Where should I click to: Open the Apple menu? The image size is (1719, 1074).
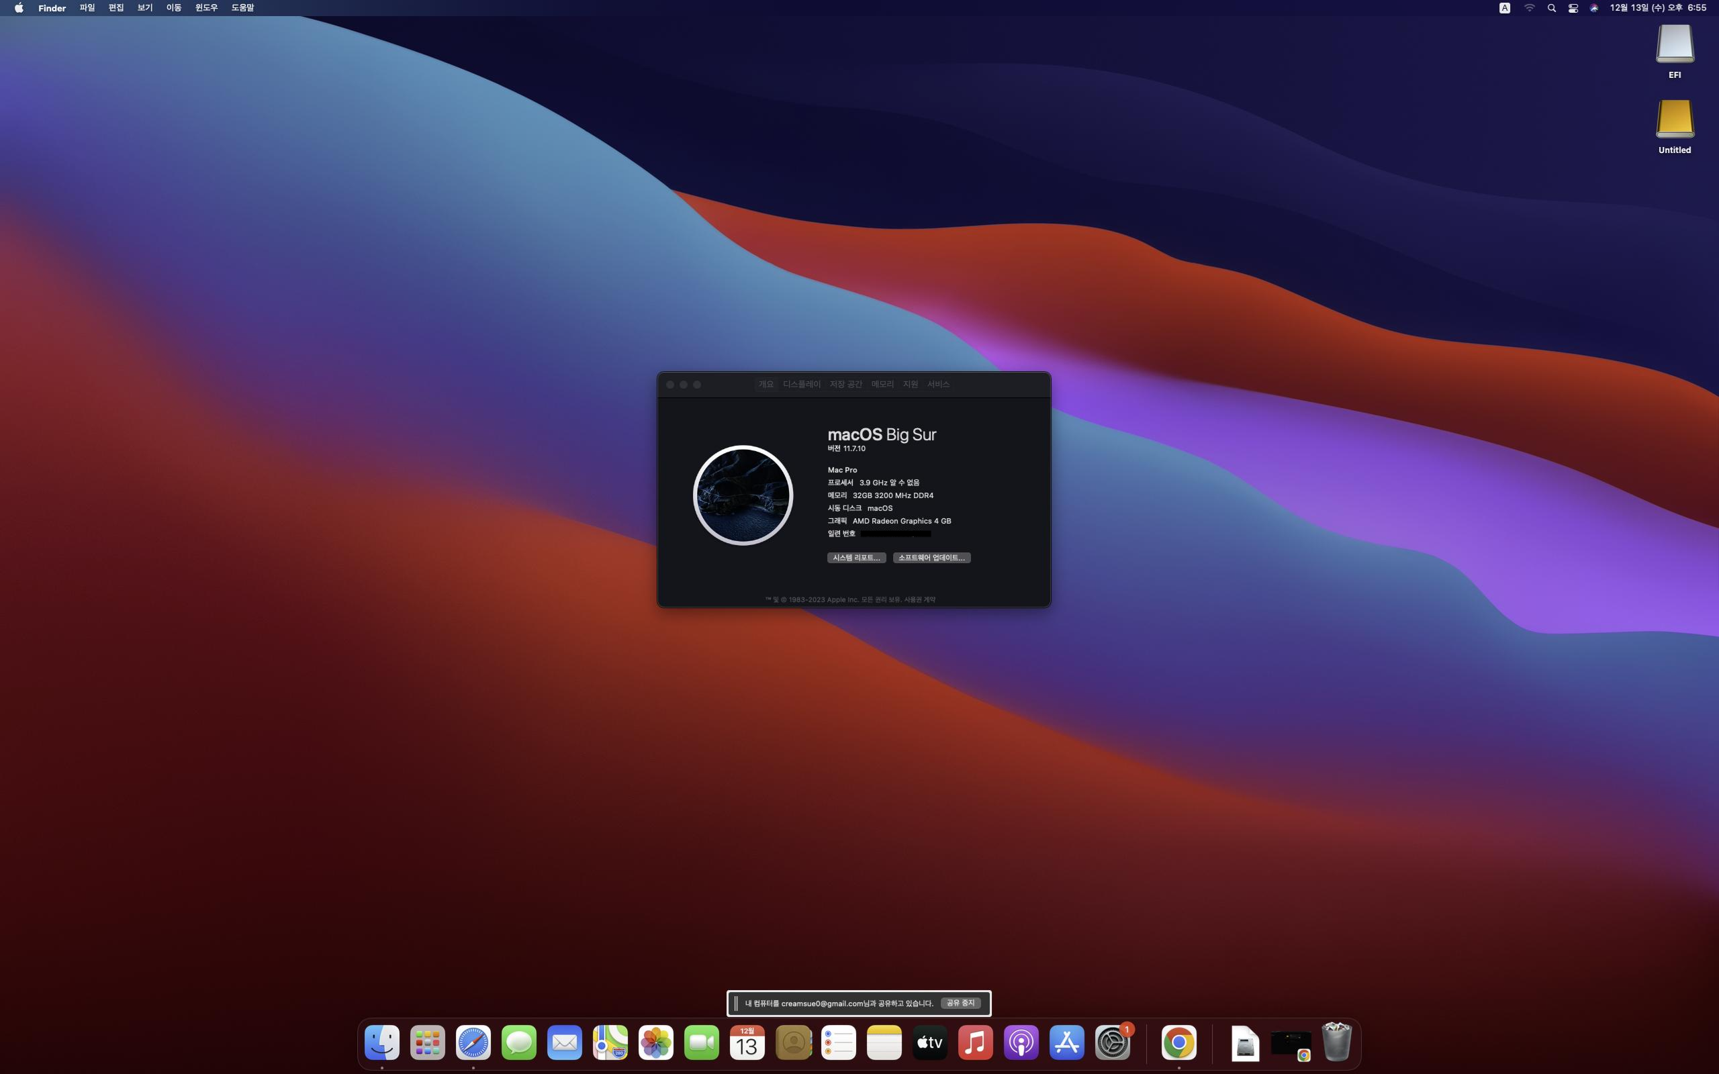[19, 8]
